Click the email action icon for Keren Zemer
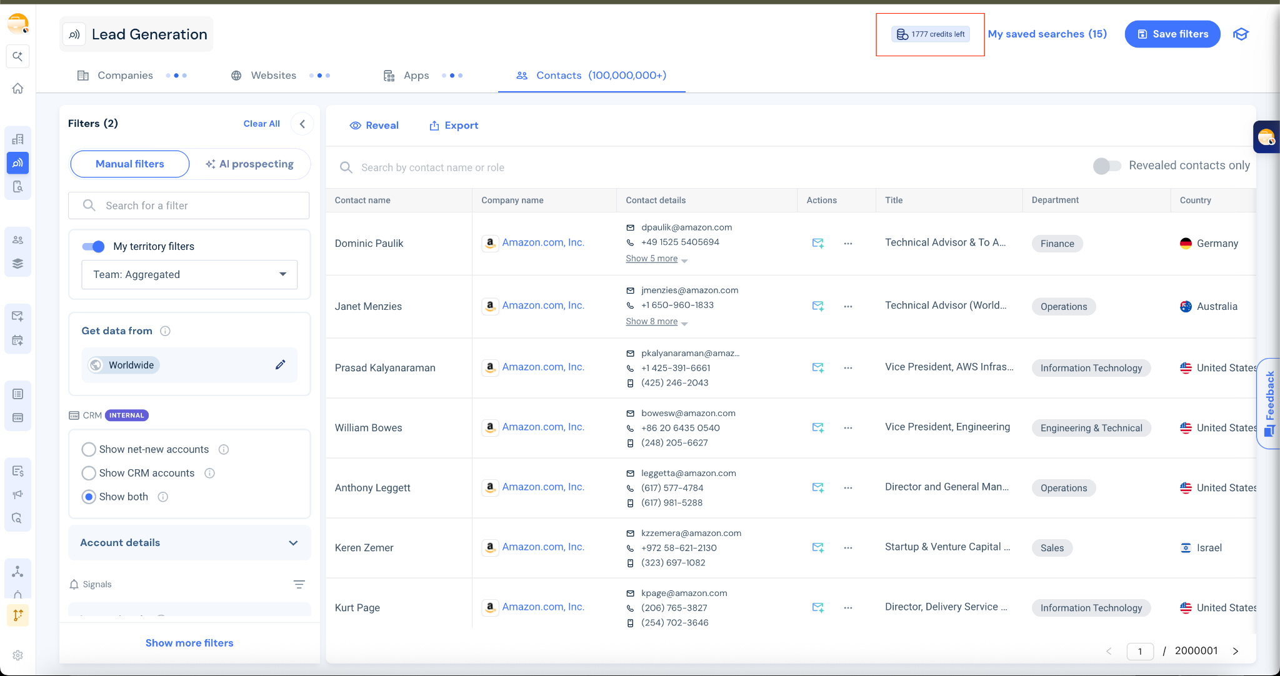 tap(817, 547)
